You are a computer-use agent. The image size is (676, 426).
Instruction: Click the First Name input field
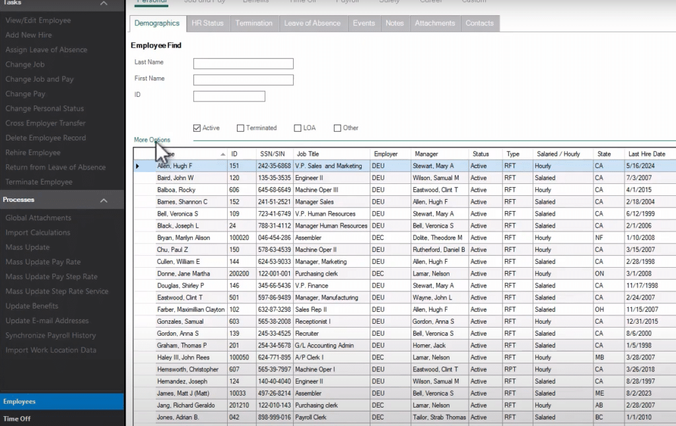tap(244, 80)
